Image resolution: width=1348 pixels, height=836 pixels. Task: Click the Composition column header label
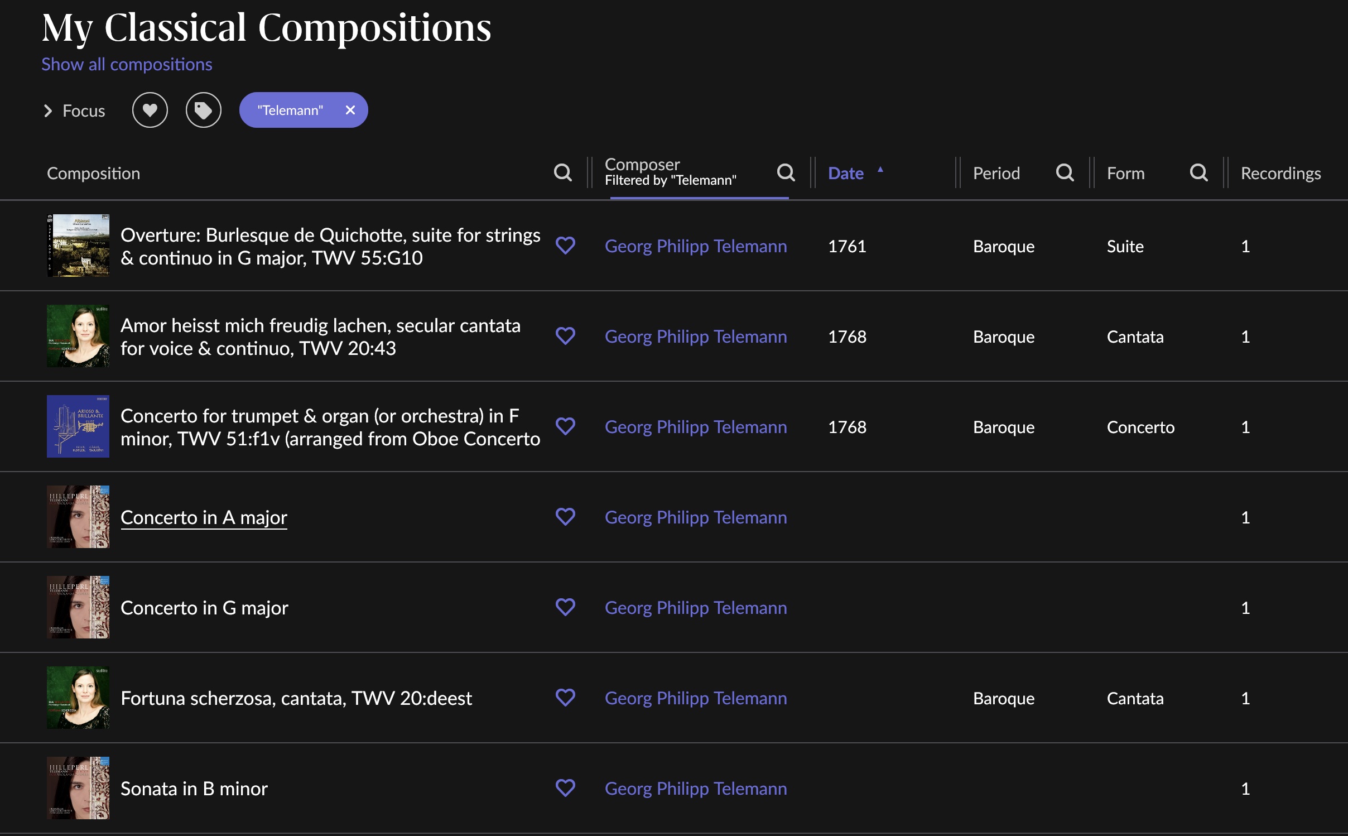[93, 174]
